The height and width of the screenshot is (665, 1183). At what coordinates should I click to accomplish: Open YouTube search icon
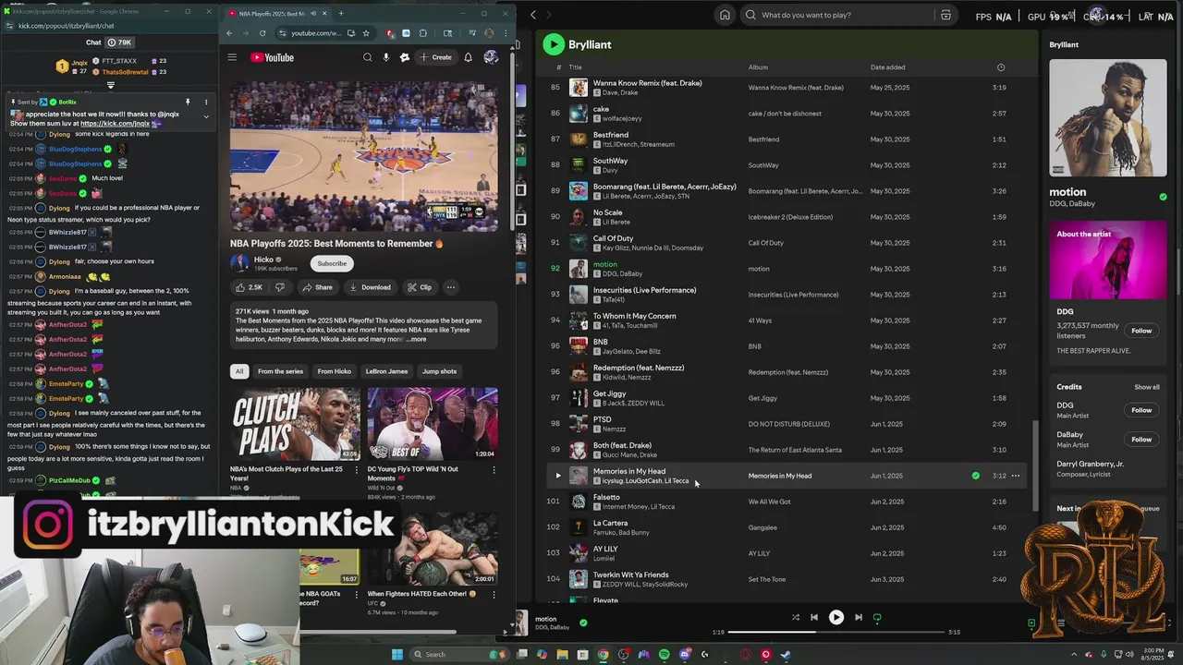(x=367, y=57)
